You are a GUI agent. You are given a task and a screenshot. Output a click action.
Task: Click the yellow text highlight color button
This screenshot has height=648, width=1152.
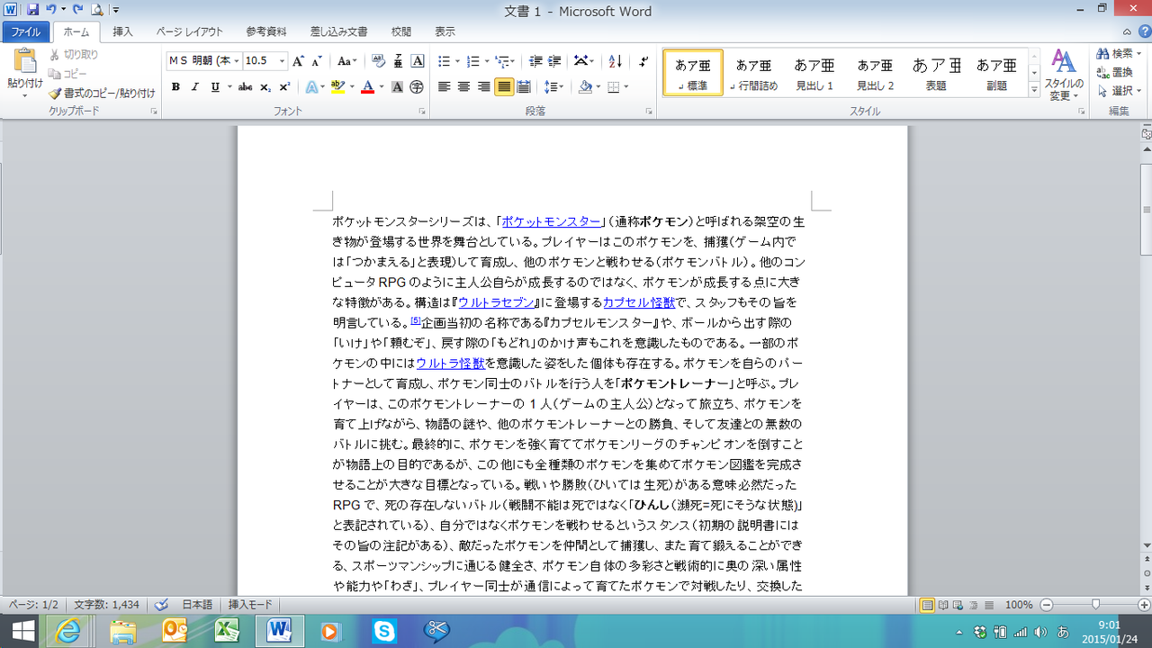pyautogui.click(x=337, y=87)
